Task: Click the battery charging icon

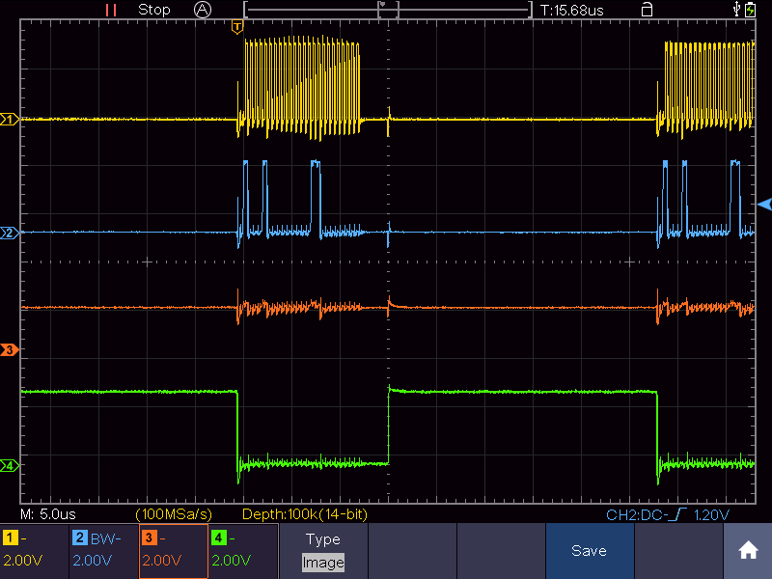Action: (750, 10)
